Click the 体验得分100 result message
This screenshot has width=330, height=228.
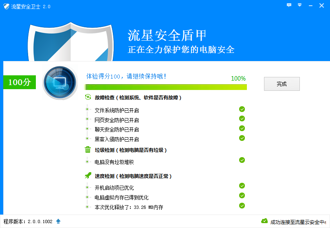tap(126, 76)
